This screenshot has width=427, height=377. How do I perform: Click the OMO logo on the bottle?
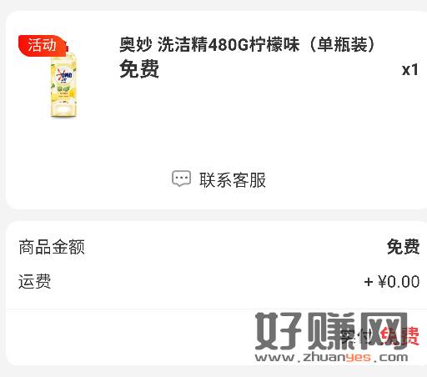64,75
